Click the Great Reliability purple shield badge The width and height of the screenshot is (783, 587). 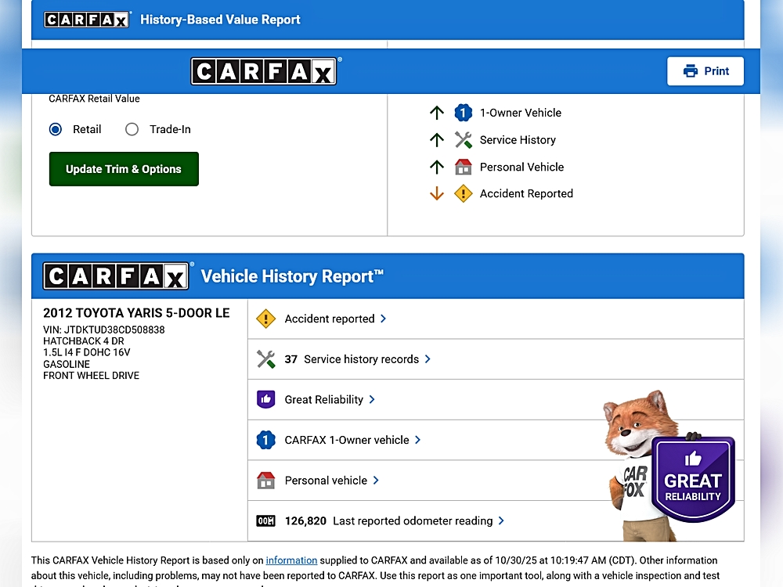coord(692,477)
